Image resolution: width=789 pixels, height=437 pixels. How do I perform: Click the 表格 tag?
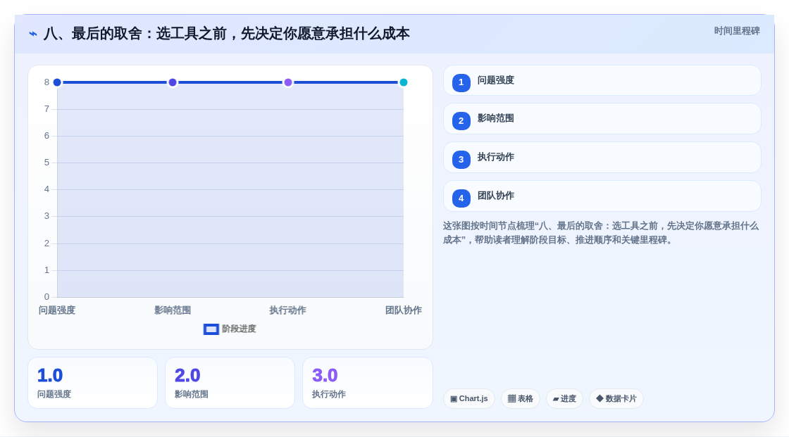click(x=521, y=399)
